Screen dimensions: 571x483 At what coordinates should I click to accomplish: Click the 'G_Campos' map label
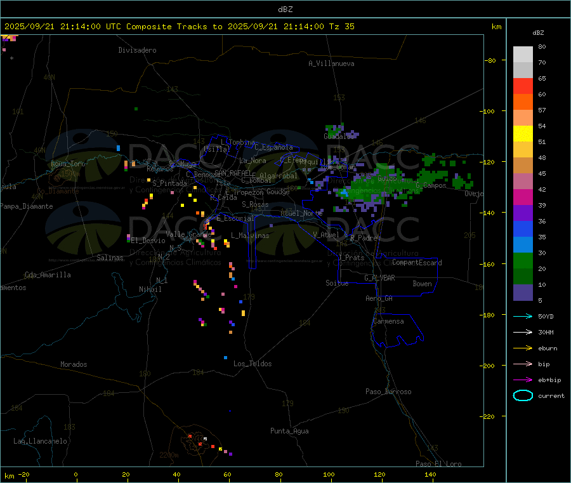[x=431, y=185]
